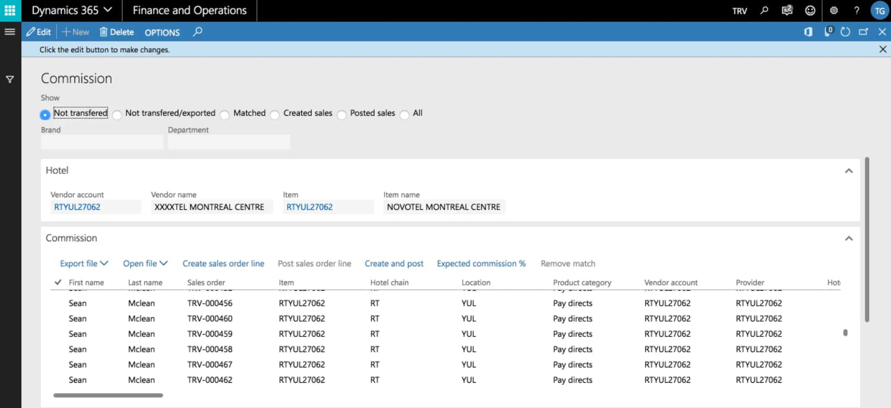
Task: Collapse the Hotel section
Action: click(x=848, y=171)
